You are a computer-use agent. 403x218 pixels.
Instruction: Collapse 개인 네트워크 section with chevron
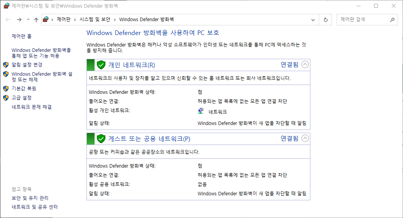[x=305, y=65]
